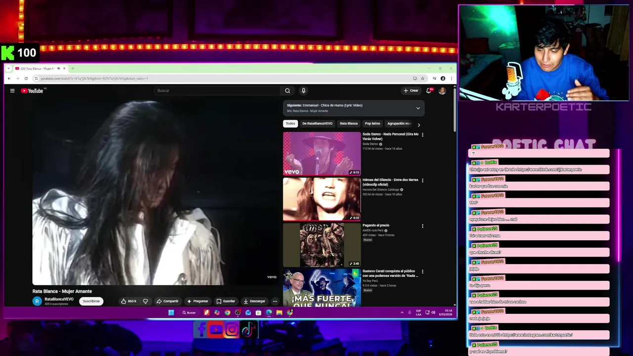This screenshot has width=633, height=356.
Task: Open the Chrome profile icon in toolbar
Action: tap(443, 78)
